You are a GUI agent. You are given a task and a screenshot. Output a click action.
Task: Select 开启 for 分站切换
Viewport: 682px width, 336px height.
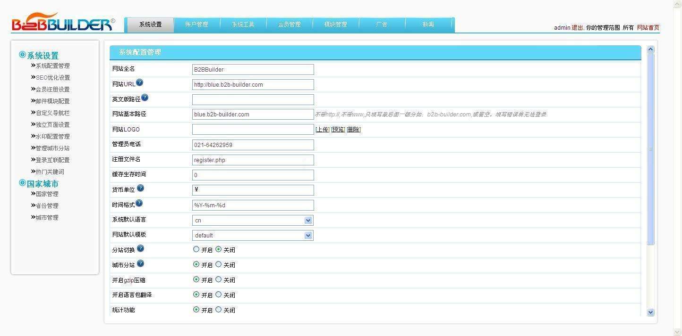coord(196,249)
